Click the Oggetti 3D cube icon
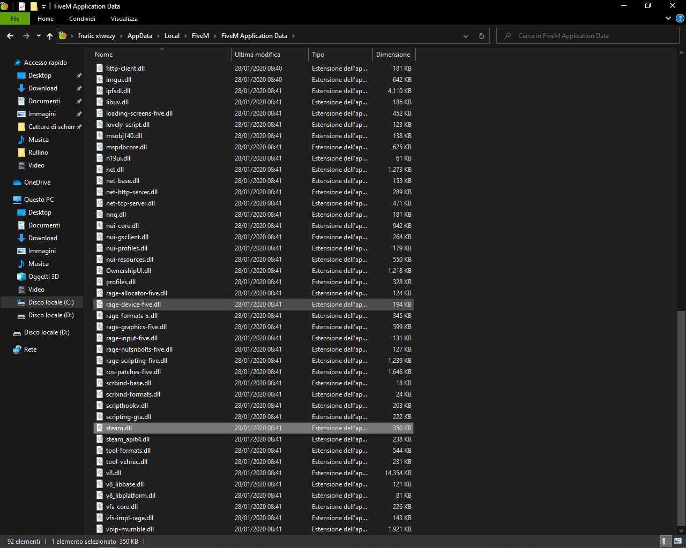Image resolution: width=686 pixels, height=548 pixels. pos(21,277)
